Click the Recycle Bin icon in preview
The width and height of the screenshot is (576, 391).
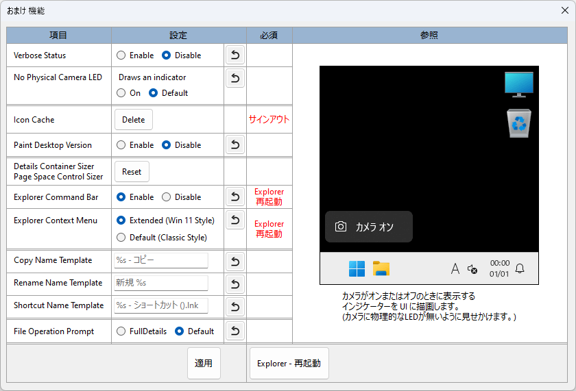[518, 123]
